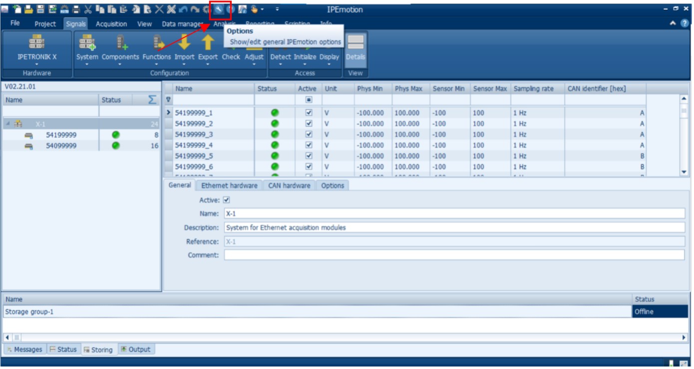Switch to the CAN hardware tab

(x=289, y=185)
